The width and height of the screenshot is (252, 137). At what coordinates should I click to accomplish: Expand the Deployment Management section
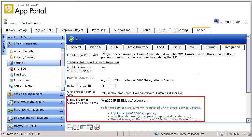tap(62, 118)
